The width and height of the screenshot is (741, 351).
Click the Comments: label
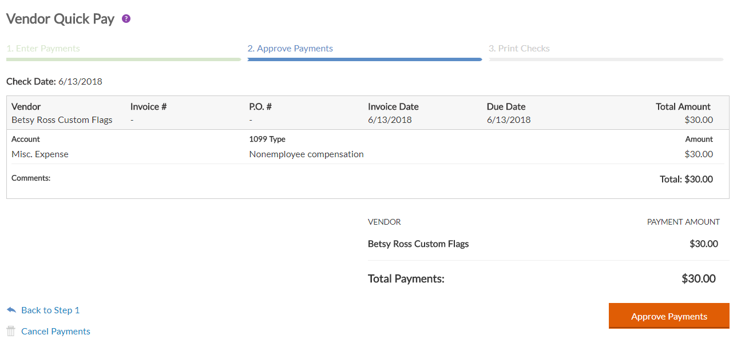(31, 178)
